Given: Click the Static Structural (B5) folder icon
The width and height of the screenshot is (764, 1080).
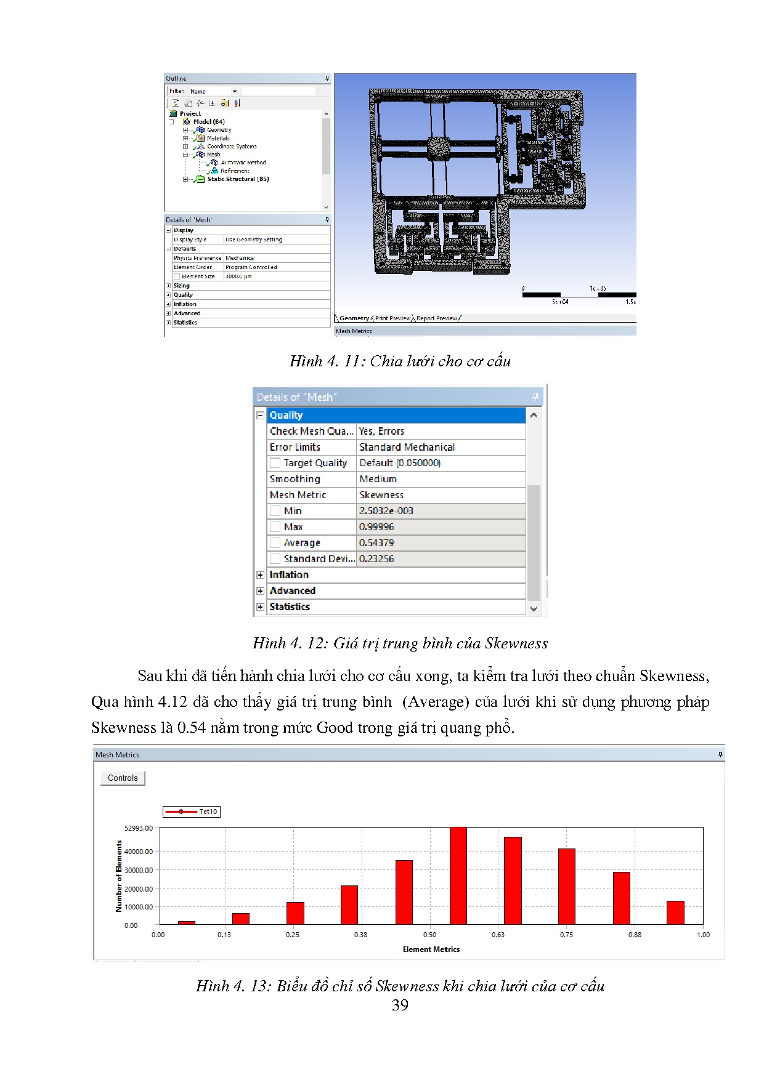Looking at the screenshot, I should 200,179.
